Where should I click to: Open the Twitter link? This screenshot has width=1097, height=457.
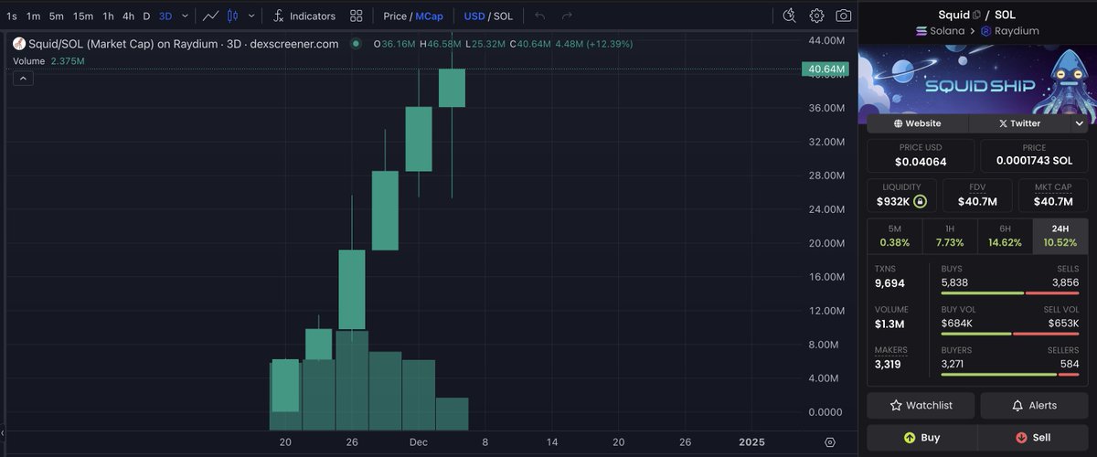[1019, 123]
